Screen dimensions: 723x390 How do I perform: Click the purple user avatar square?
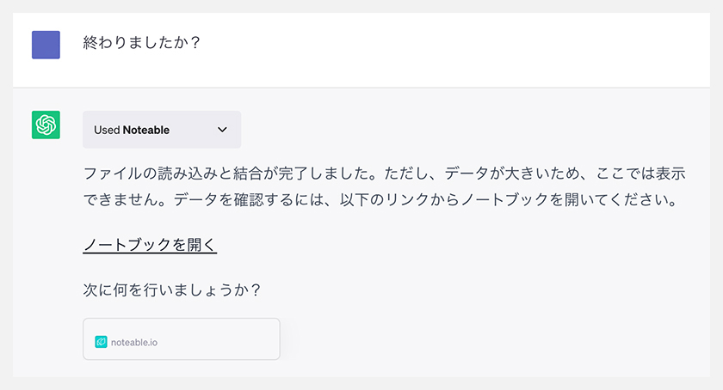click(x=46, y=45)
